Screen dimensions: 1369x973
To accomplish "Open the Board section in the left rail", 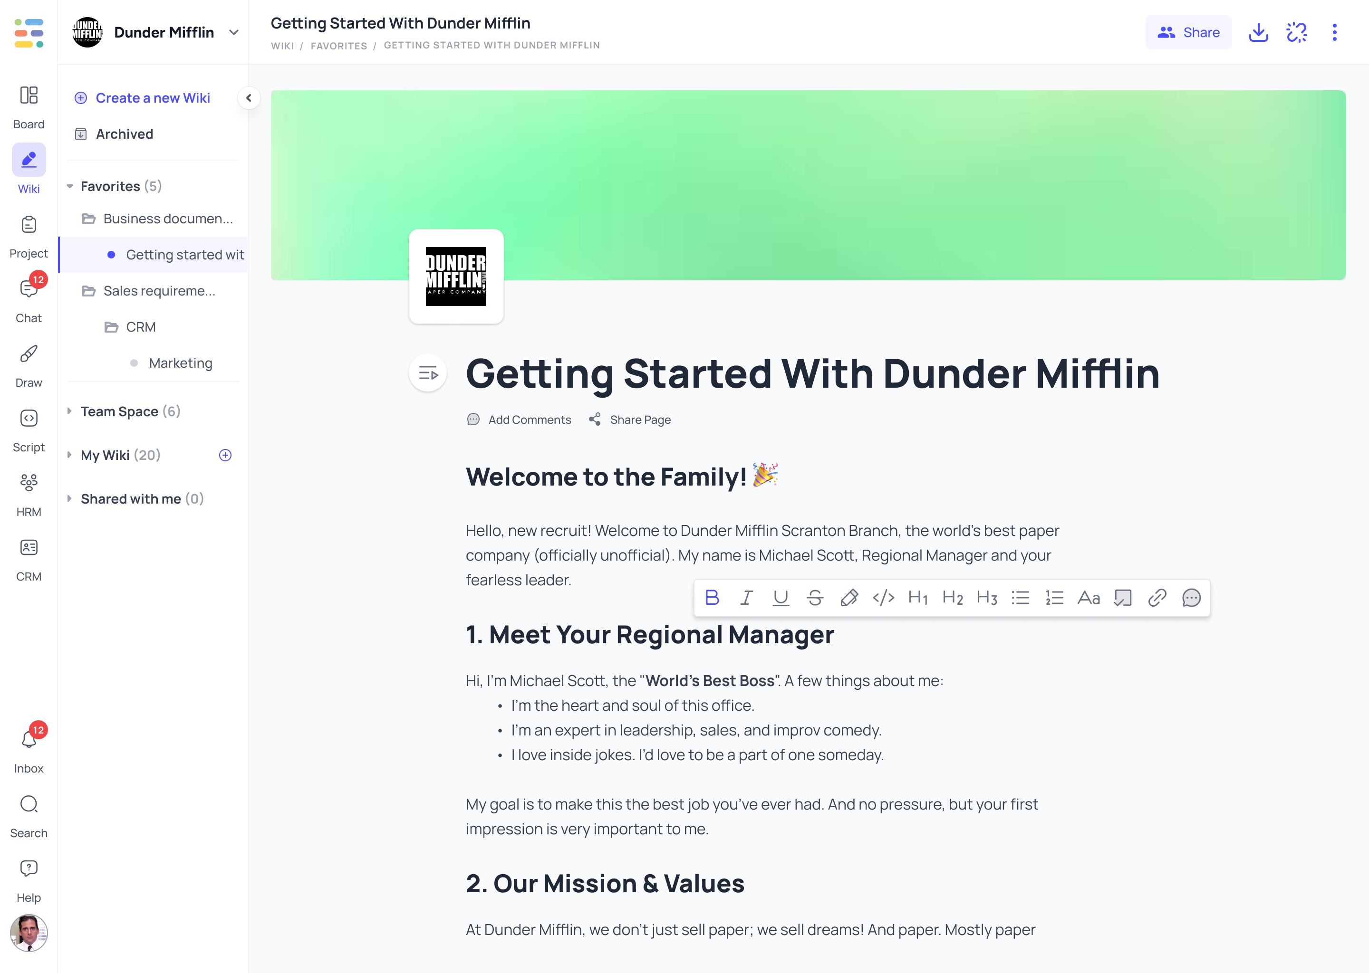I will pyautogui.click(x=29, y=107).
